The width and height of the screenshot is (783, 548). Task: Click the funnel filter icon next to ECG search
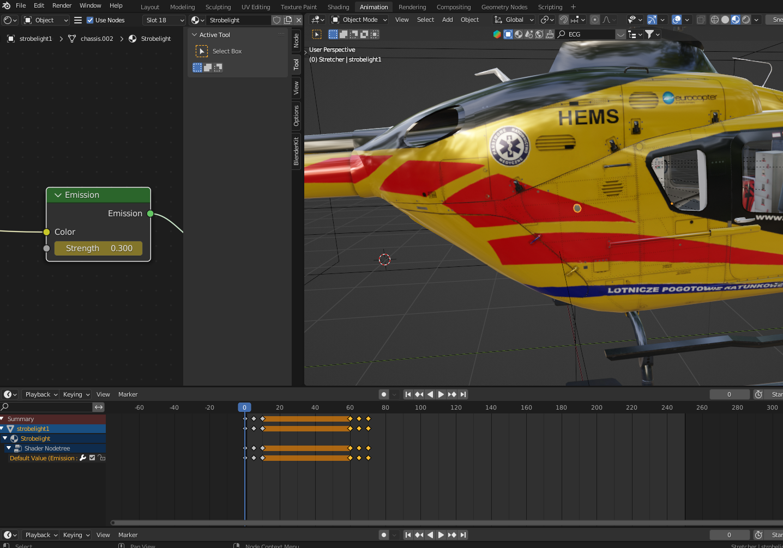click(652, 34)
